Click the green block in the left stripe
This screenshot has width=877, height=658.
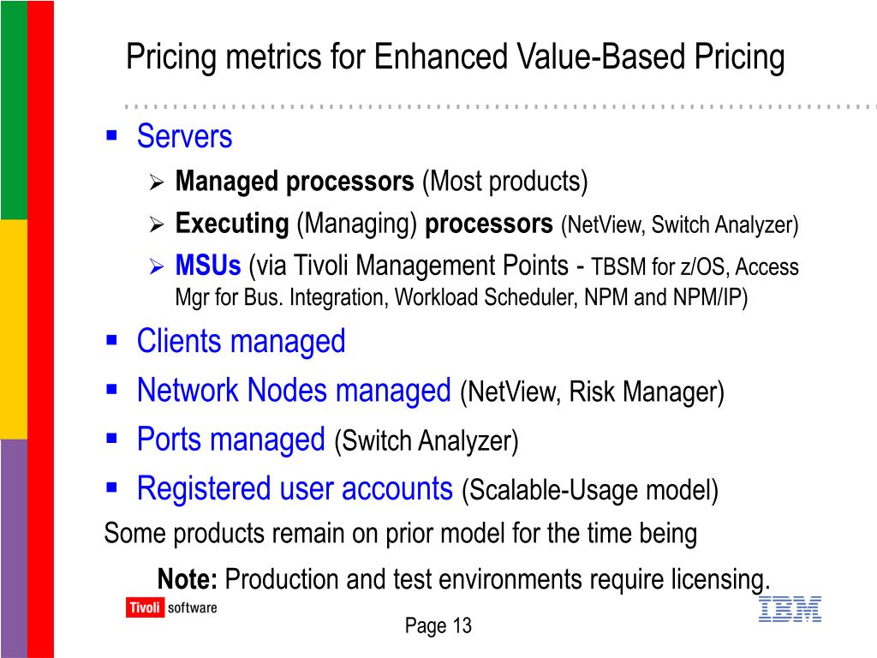click(x=14, y=110)
